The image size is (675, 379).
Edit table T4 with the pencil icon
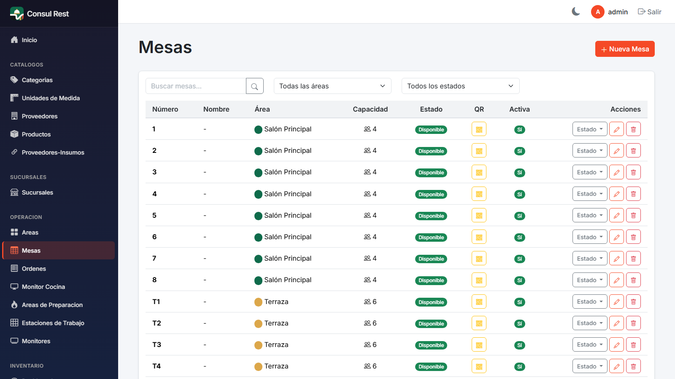pos(616,366)
